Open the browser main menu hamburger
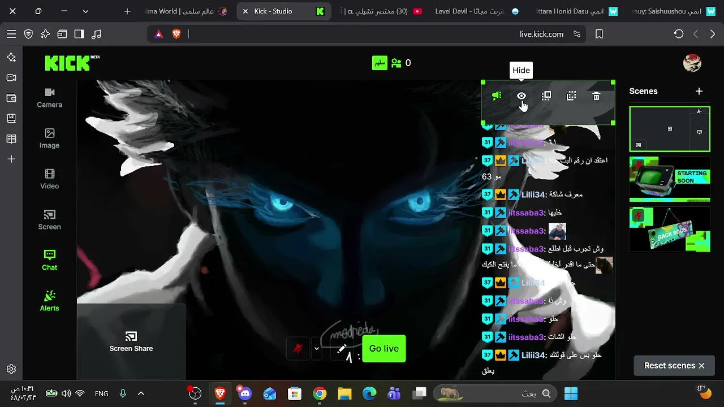 (11, 34)
